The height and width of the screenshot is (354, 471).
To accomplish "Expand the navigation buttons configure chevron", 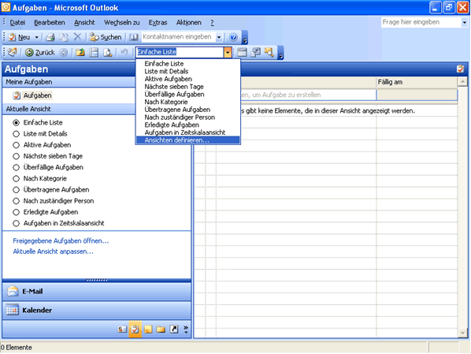I will point(186,330).
